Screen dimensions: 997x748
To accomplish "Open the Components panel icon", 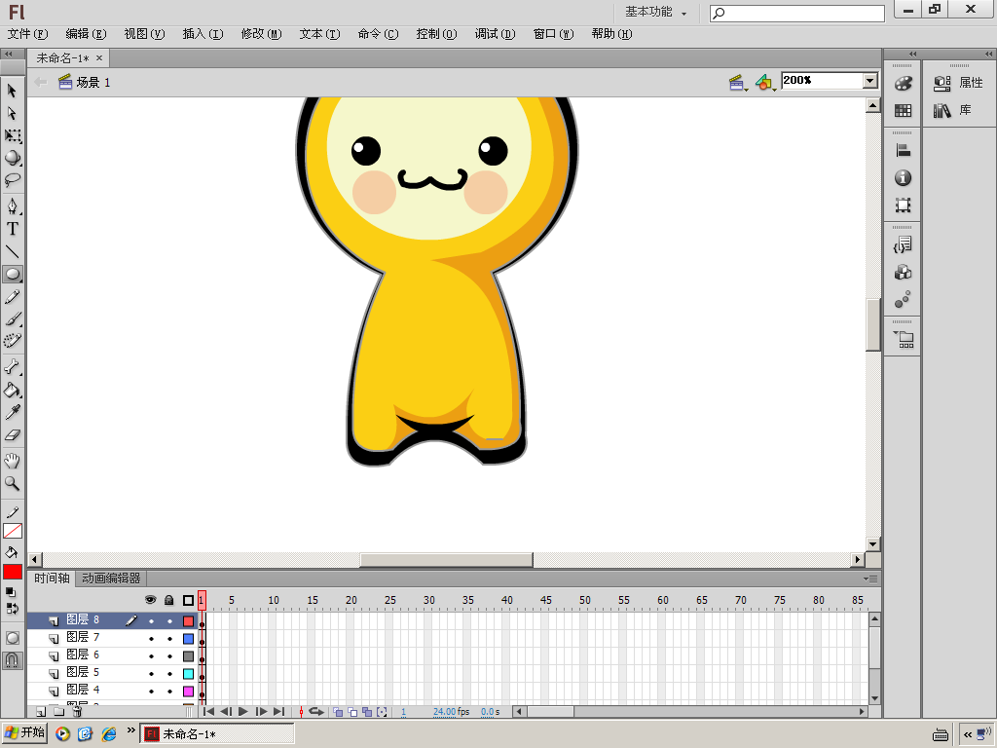I will pyautogui.click(x=903, y=273).
